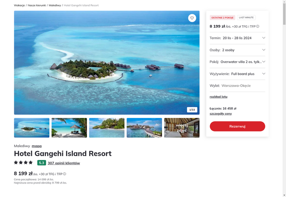Open Nasze kierunki breadcrumb link
Screen dimensions: 286x197
tap(37, 5)
